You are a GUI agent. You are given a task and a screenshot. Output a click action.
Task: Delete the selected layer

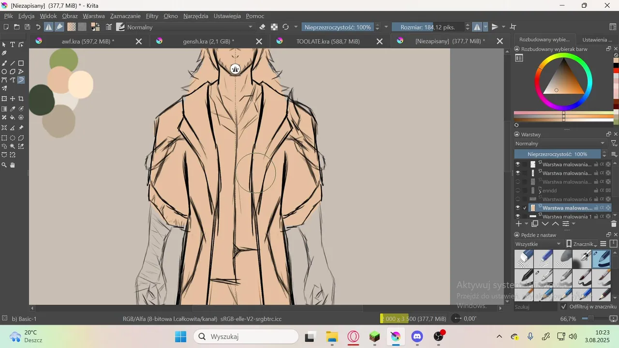tap(614, 224)
